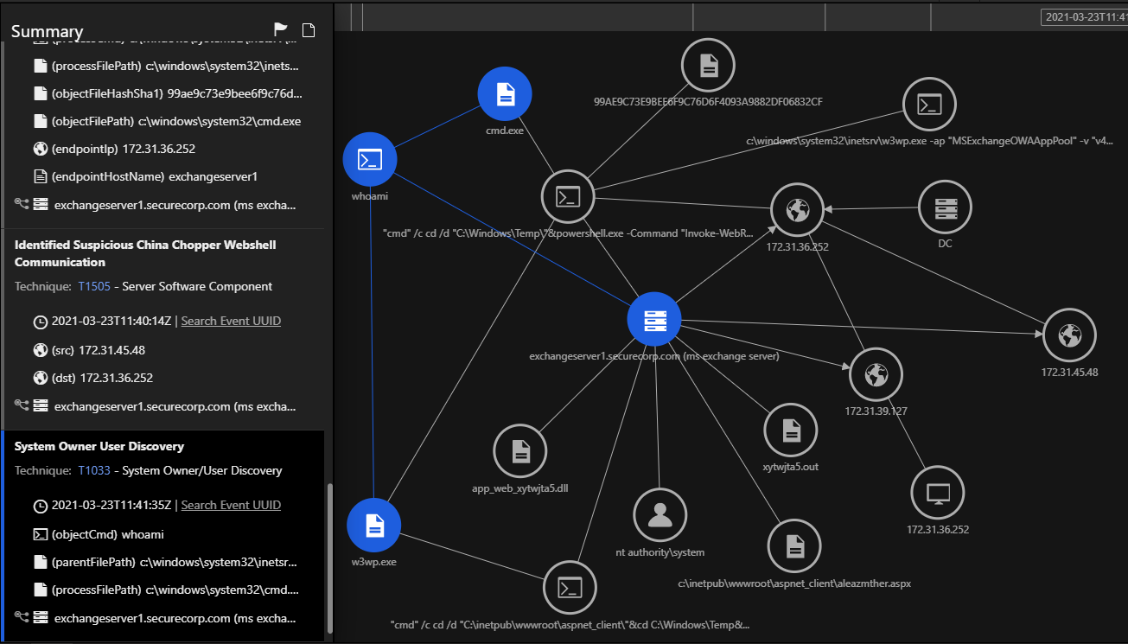The width and height of the screenshot is (1128, 644).
Task: Click the aleazmther.aspx file node
Action: [794, 546]
